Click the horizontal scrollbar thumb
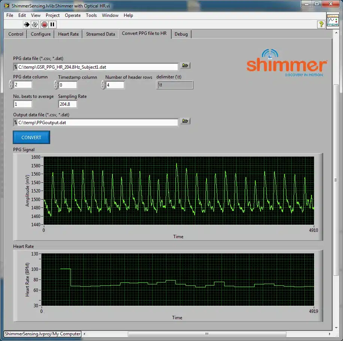This screenshot has width=343, height=341. (x=207, y=334)
